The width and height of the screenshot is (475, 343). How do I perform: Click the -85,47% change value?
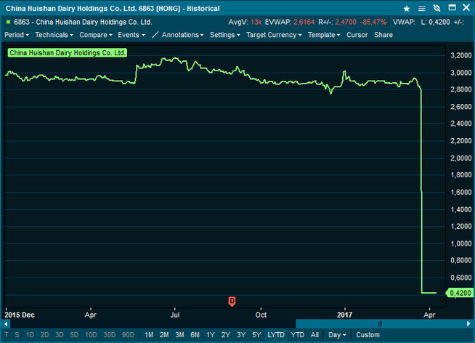coord(373,22)
